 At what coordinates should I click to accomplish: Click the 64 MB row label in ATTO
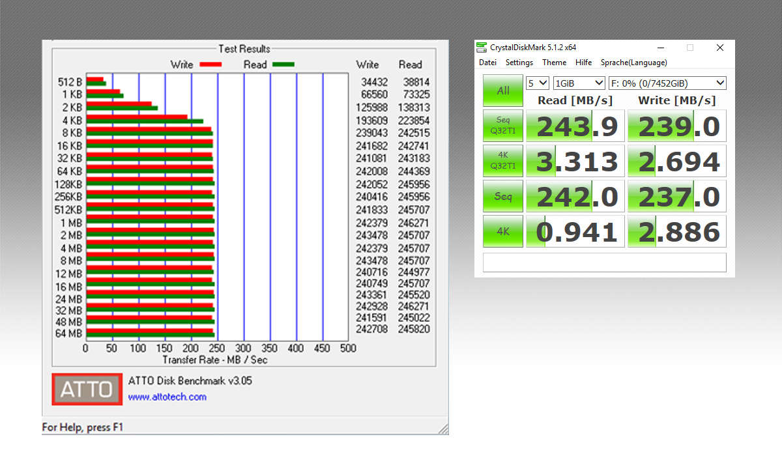(69, 334)
